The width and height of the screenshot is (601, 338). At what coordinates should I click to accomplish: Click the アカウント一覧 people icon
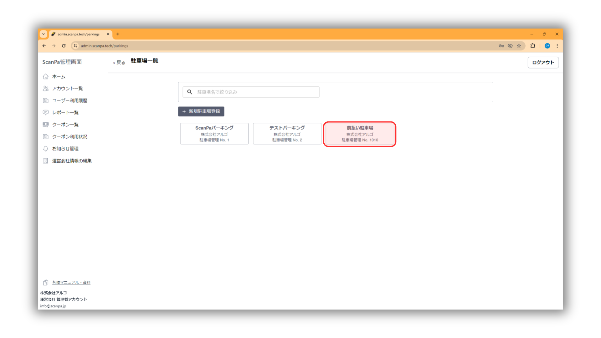46,89
